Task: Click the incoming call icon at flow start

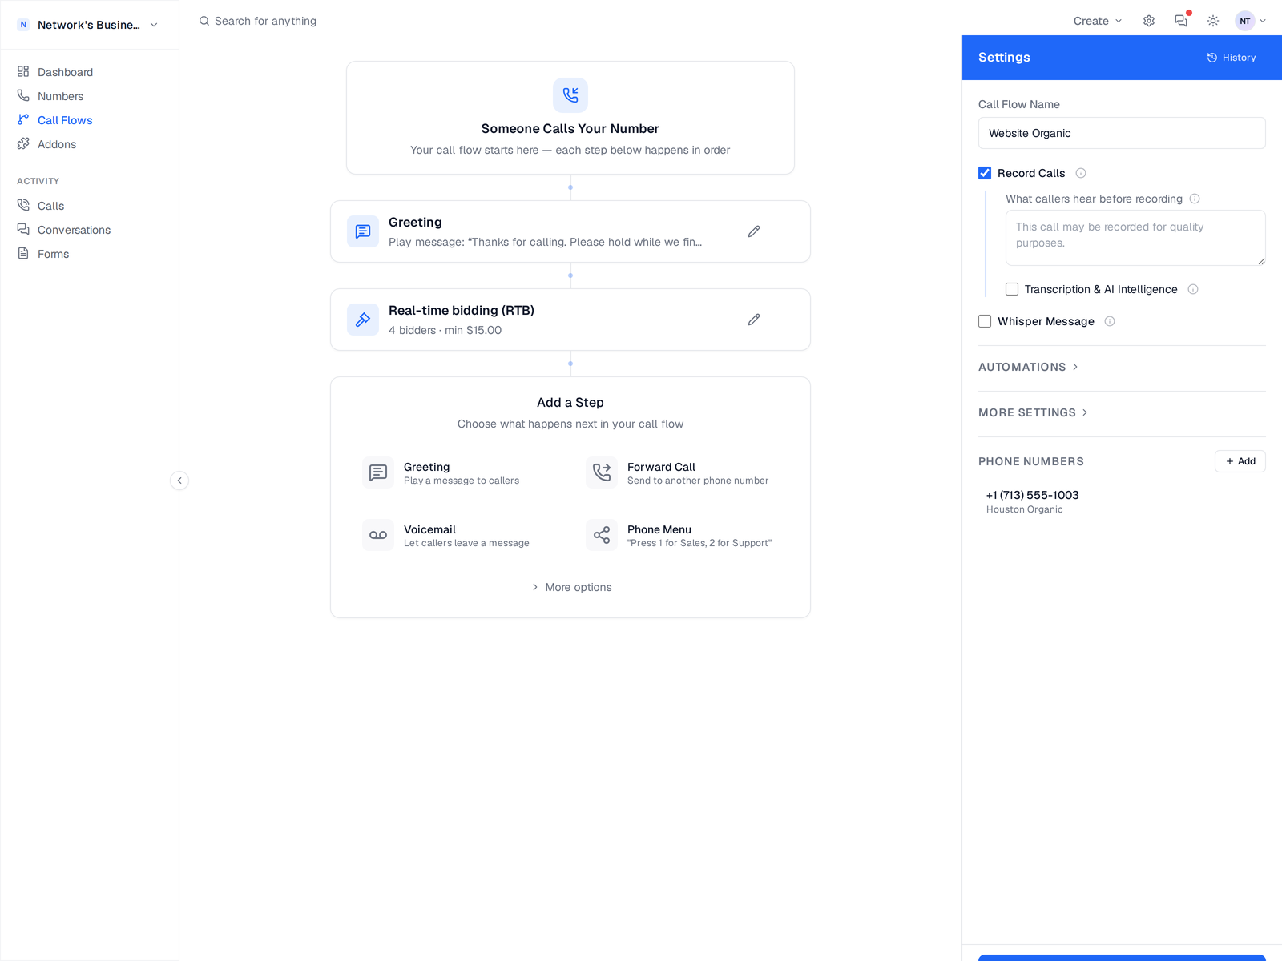Action: tap(570, 95)
